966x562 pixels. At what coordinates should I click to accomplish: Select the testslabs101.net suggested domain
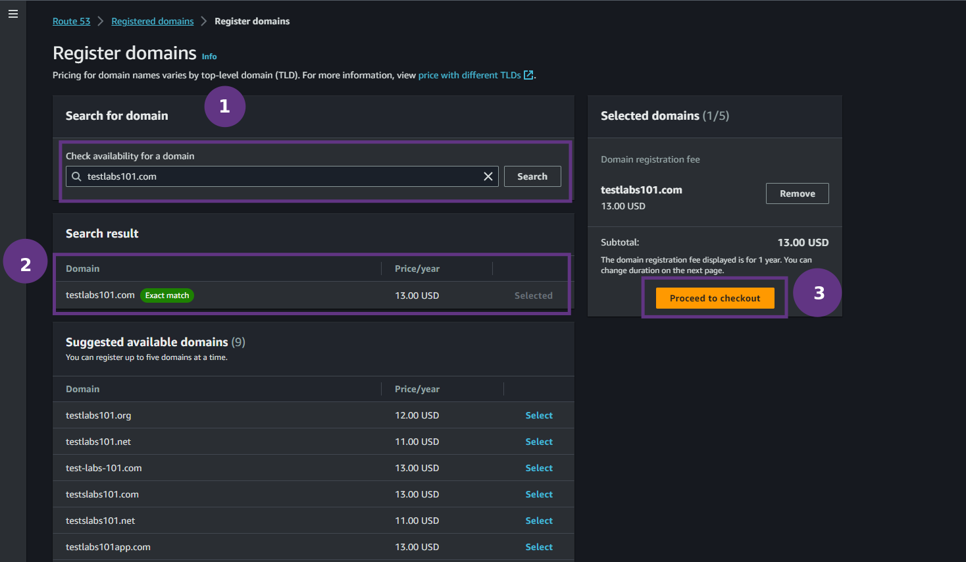(539, 521)
